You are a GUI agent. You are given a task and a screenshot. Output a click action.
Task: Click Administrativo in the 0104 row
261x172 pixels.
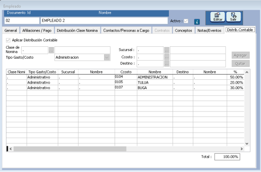[x=42, y=77]
